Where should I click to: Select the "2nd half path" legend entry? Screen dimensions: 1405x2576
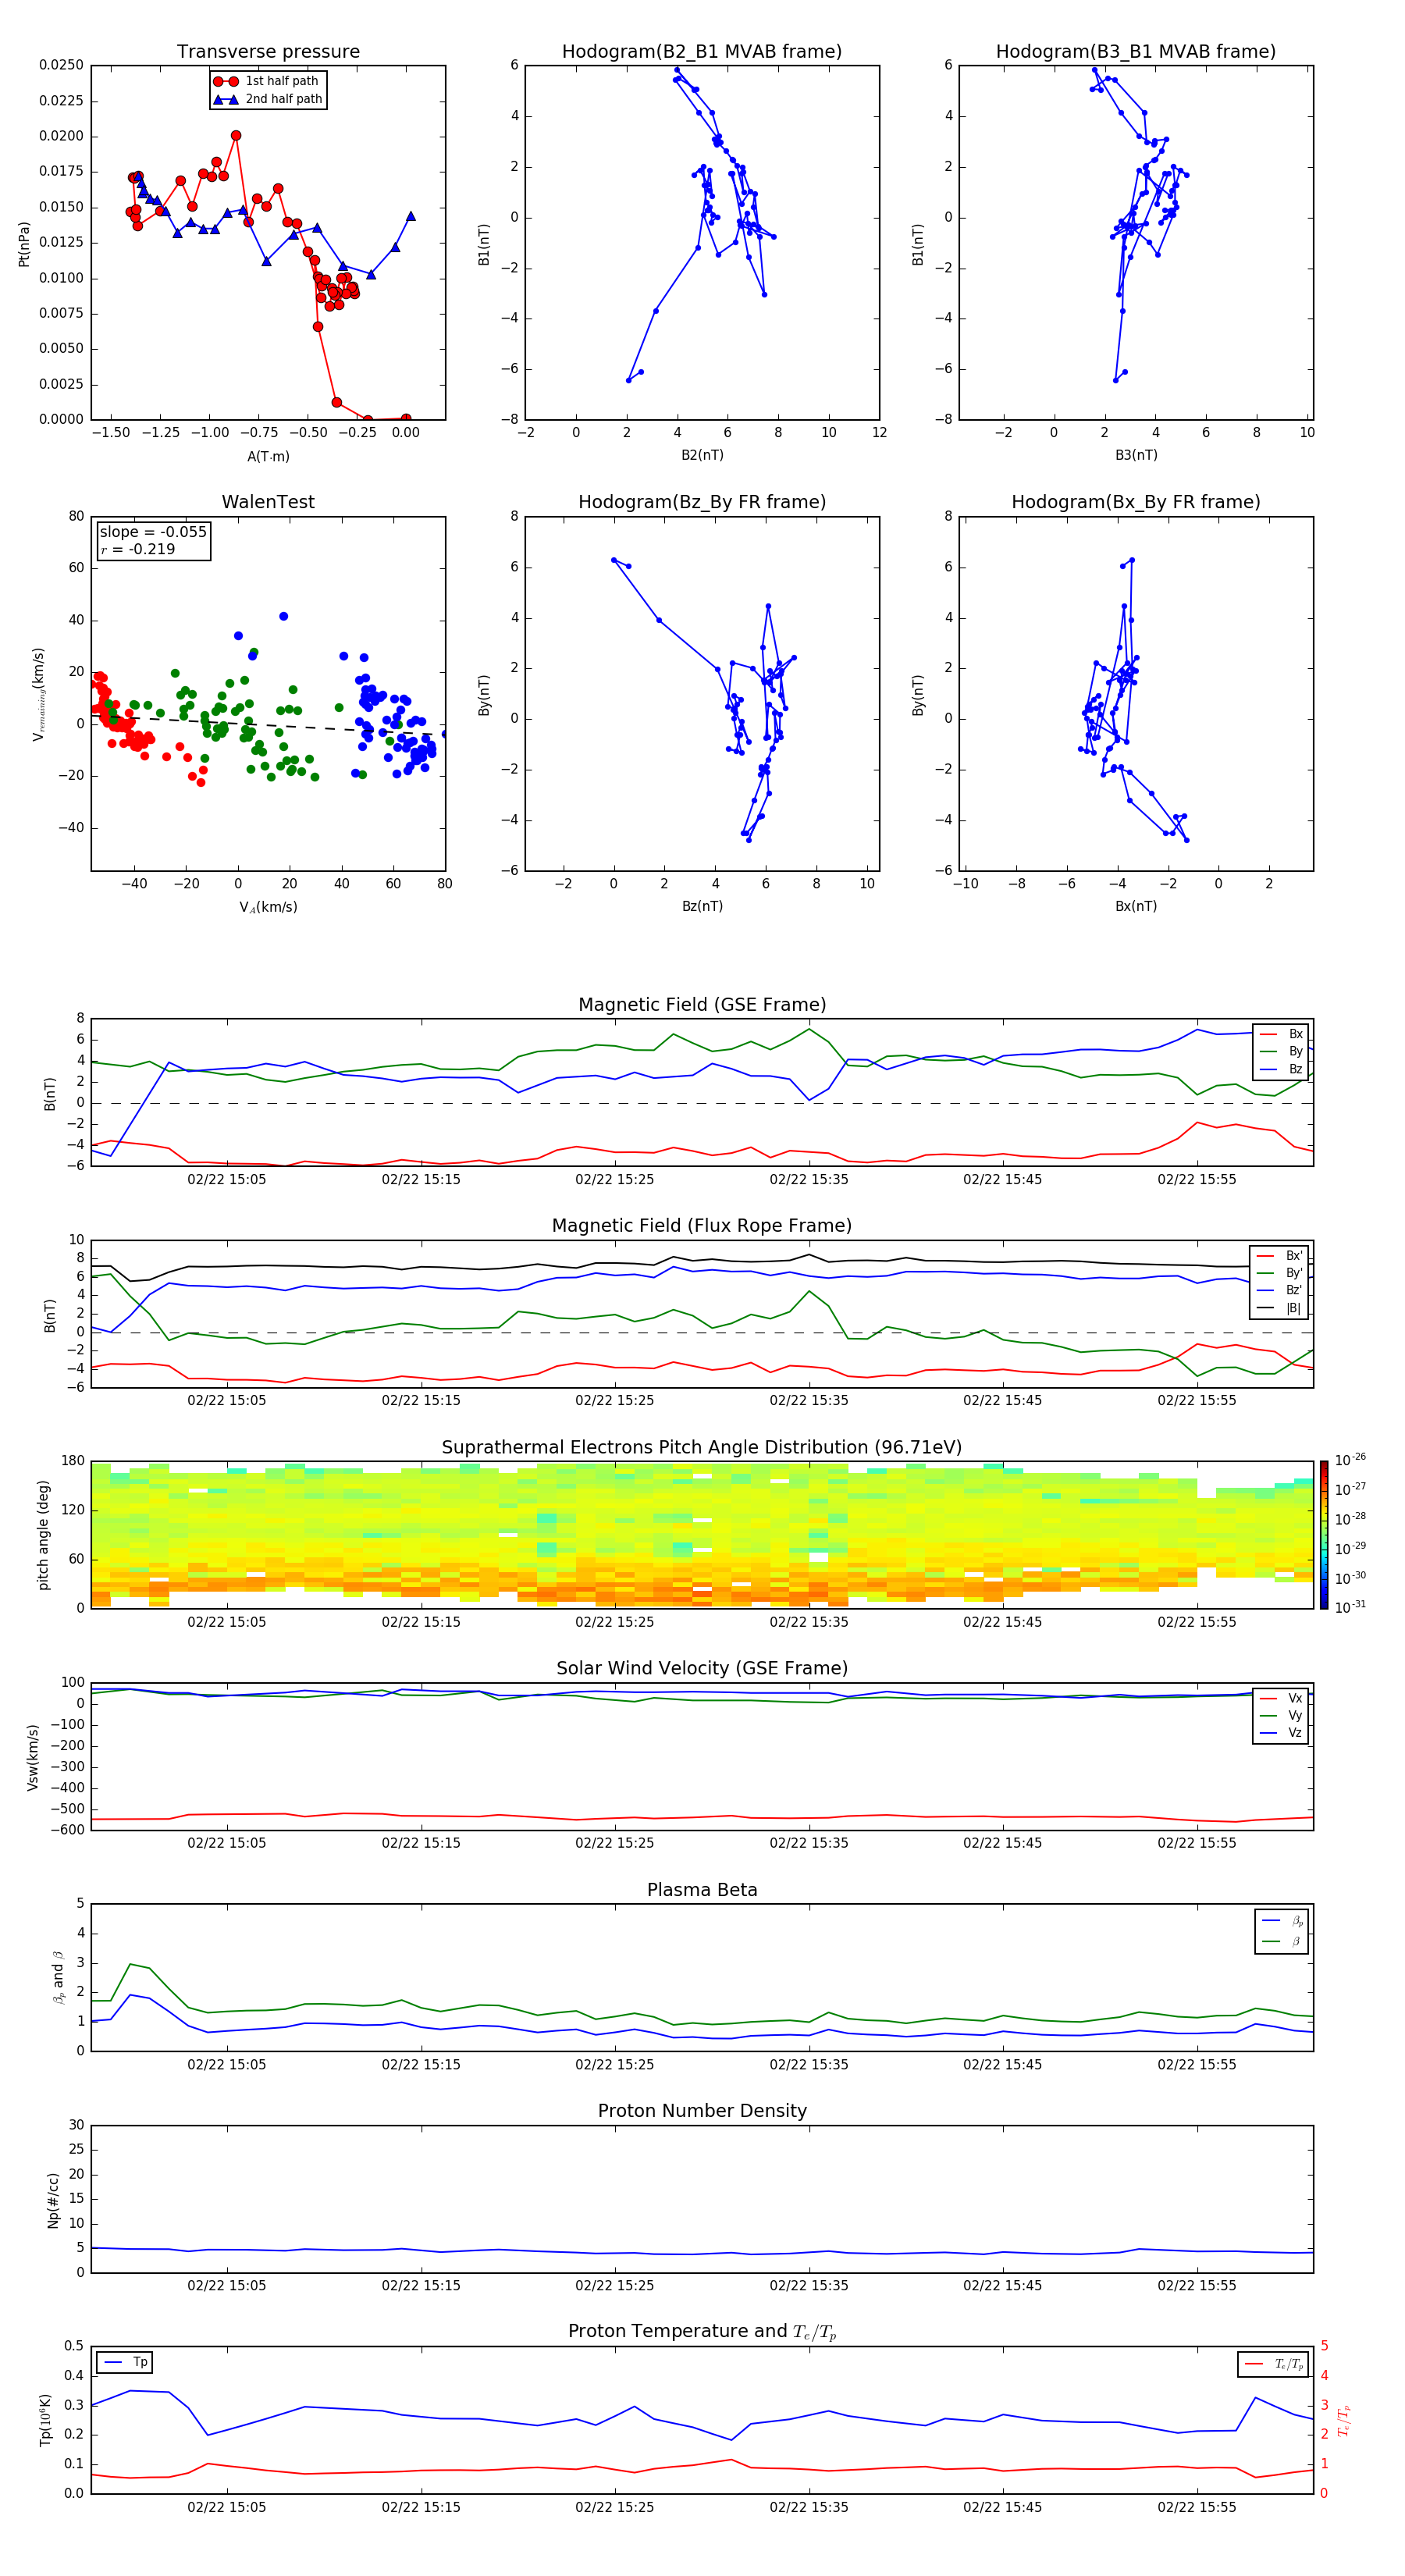tap(268, 99)
